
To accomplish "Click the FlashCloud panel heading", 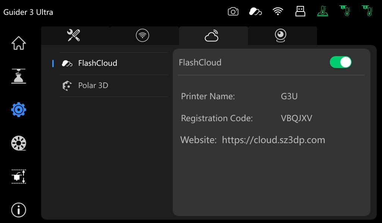I will pos(200,62).
